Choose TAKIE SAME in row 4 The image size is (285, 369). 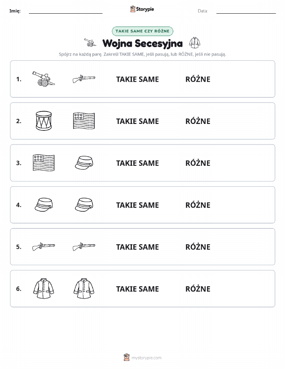pyautogui.click(x=137, y=205)
